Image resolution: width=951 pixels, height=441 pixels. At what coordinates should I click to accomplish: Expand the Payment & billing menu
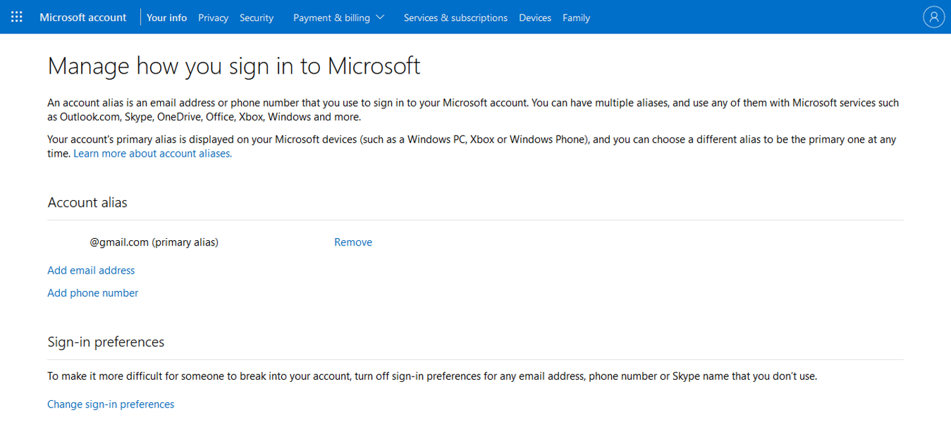(x=331, y=18)
